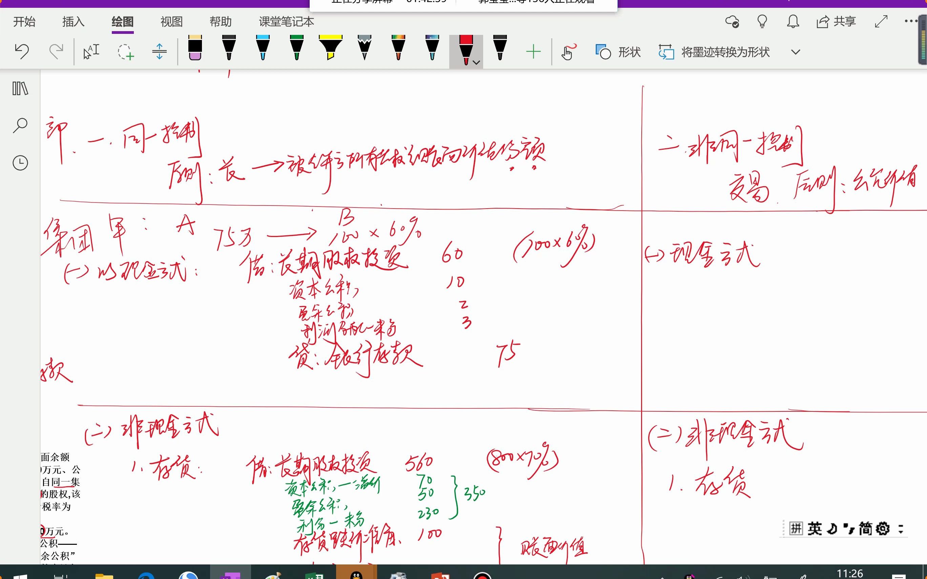
Task: Pick the Eraser tool
Action: [195, 48]
